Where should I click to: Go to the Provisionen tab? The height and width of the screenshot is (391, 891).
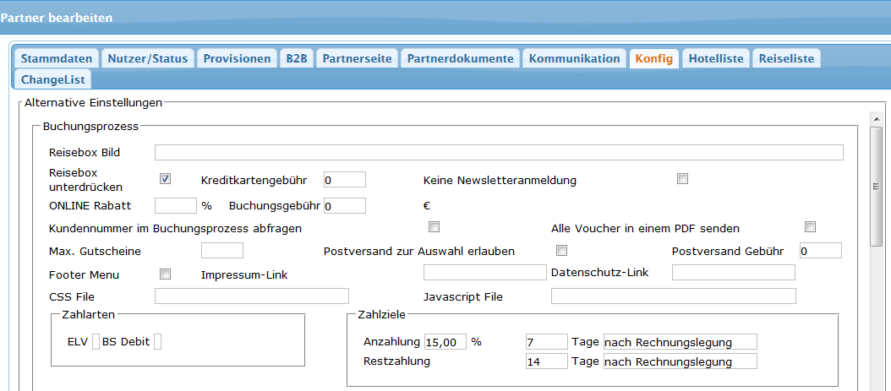pyautogui.click(x=237, y=58)
